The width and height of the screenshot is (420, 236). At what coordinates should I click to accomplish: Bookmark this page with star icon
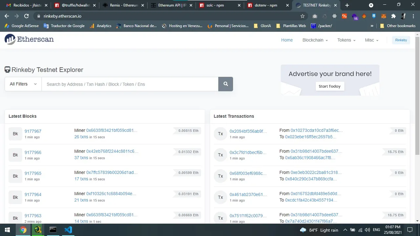(303, 16)
